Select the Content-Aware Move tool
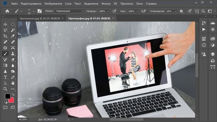 tap(13, 48)
